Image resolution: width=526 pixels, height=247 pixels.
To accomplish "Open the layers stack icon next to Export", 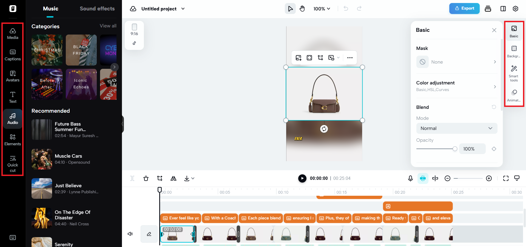I will pos(488,9).
